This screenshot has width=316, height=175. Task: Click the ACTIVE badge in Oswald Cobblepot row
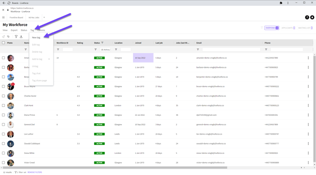pos(100,143)
